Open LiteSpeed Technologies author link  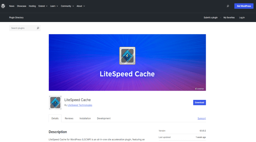(x=80, y=105)
